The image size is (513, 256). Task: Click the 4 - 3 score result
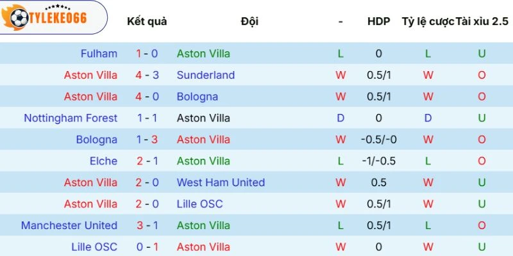click(x=147, y=75)
